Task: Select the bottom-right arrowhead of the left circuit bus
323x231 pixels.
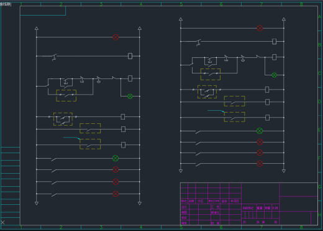Action: click(x=140, y=203)
